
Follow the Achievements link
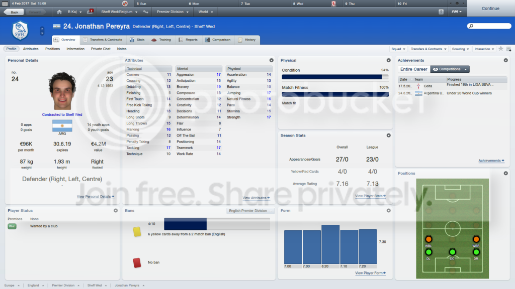(491, 161)
